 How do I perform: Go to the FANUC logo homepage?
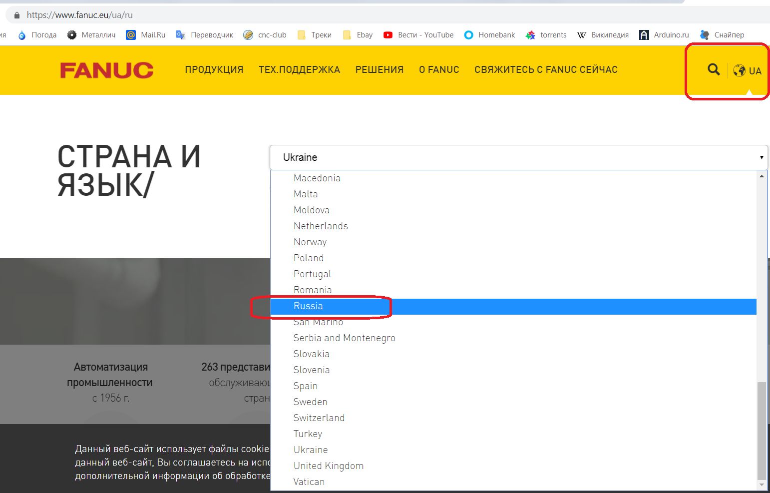click(107, 70)
